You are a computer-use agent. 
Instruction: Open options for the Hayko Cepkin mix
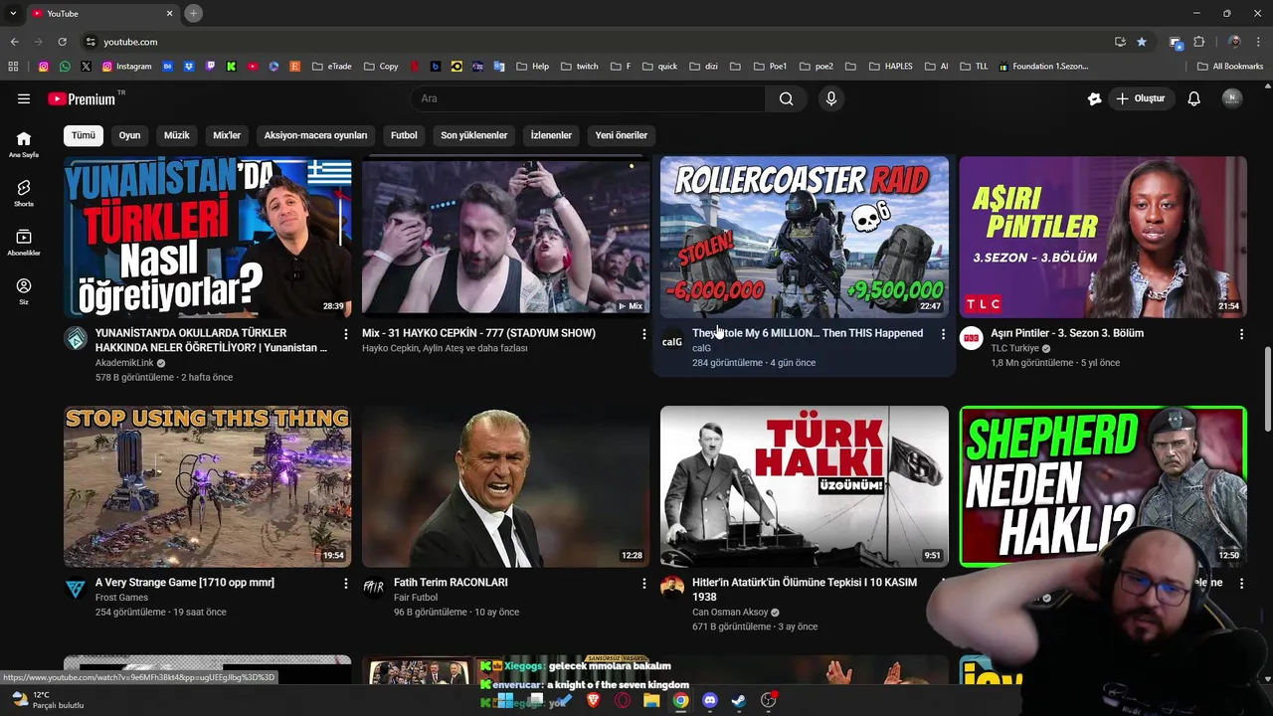coord(643,334)
